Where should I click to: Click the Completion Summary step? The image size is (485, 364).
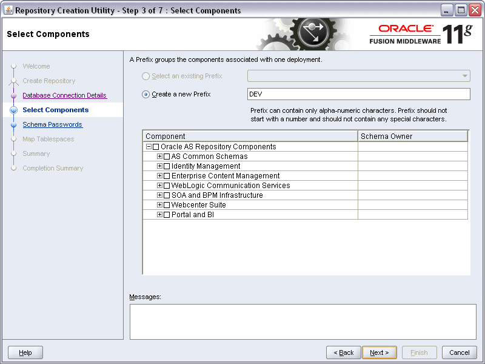pyautogui.click(x=53, y=168)
